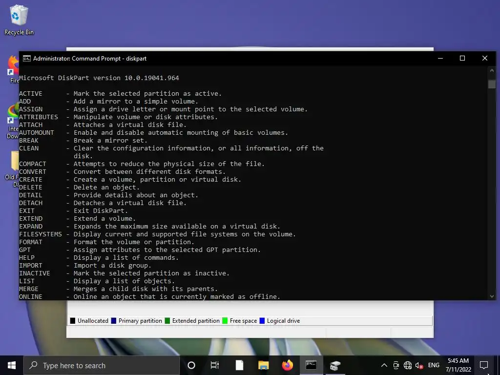Close the diskpart Command Prompt window
This screenshot has width=500, height=375.
(x=485, y=59)
